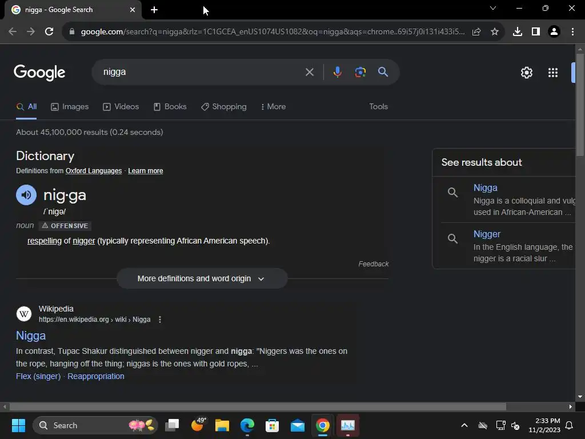Open the Reappropriation sublink
Screen dimensions: 585x439
(x=96, y=376)
